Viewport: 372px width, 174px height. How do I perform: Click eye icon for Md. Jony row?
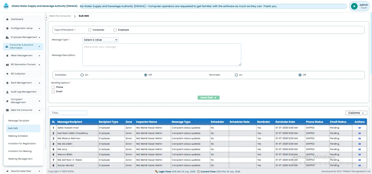360,149
